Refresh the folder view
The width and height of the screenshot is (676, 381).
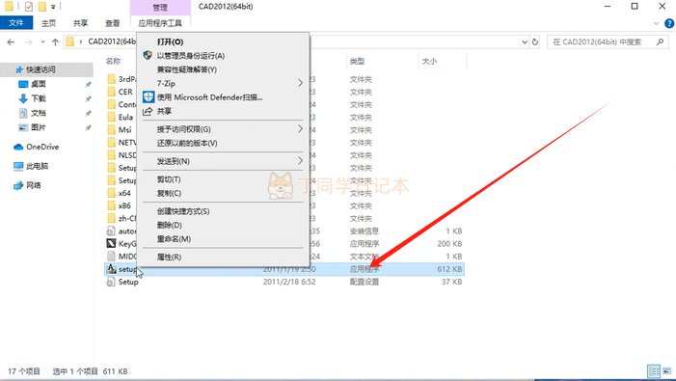[535, 41]
